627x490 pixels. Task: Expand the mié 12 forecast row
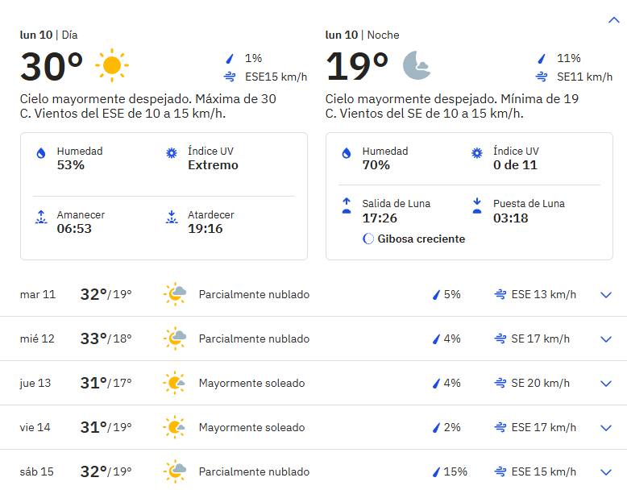click(x=606, y=339)
